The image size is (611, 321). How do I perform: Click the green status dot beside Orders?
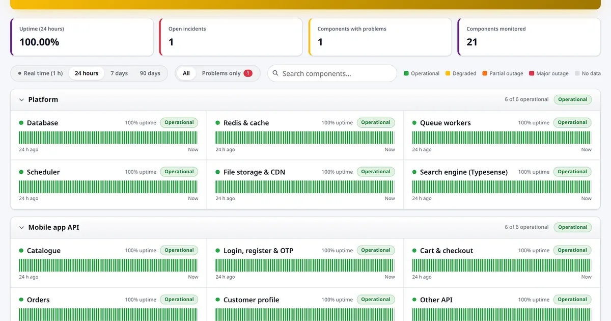(x=21, y=300)
